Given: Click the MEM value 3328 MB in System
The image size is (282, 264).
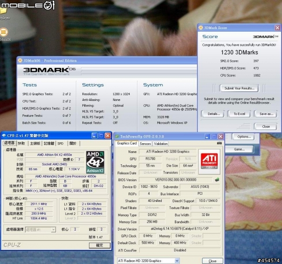Looking at the screenshot, I should coord(163,117).
